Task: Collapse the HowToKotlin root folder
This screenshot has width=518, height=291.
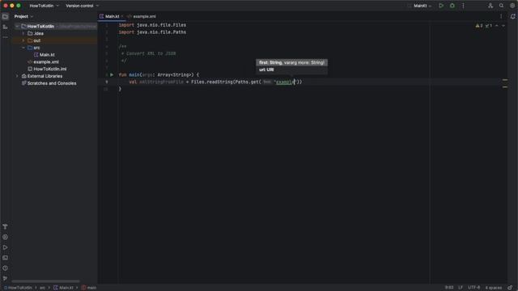Action: [x=17, y=26]
